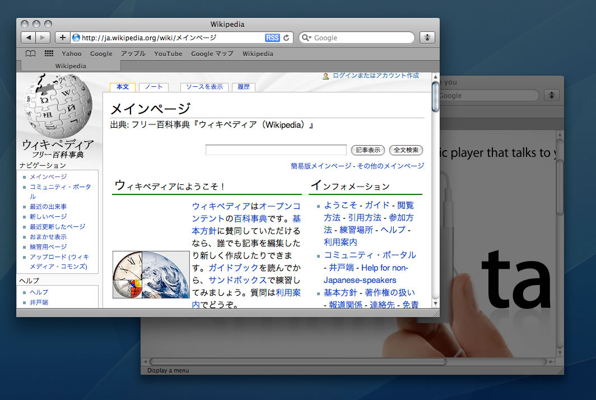
Task: Open the 簡易版メインページ link
Action: [x=321, y=166]
